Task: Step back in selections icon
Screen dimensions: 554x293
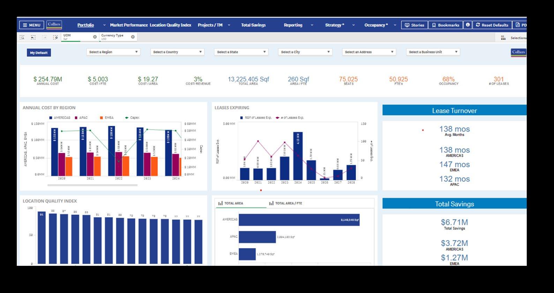Action: (x=33, y=37)
